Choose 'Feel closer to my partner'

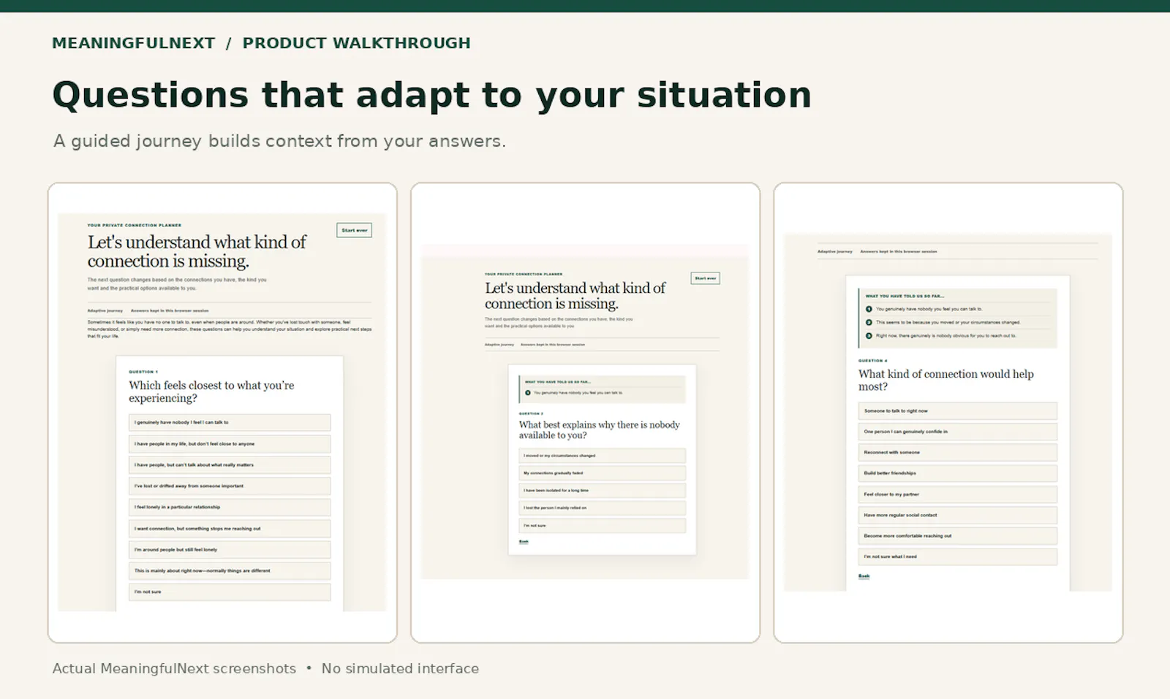pyautogui.click(x=958, y=494)
